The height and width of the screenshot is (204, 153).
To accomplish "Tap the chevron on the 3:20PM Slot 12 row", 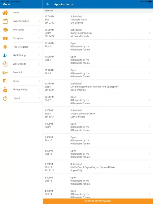I will pyautogui.click(x=149, y=167).
